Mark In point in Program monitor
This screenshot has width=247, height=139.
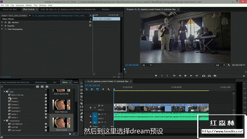pos(162,76)
